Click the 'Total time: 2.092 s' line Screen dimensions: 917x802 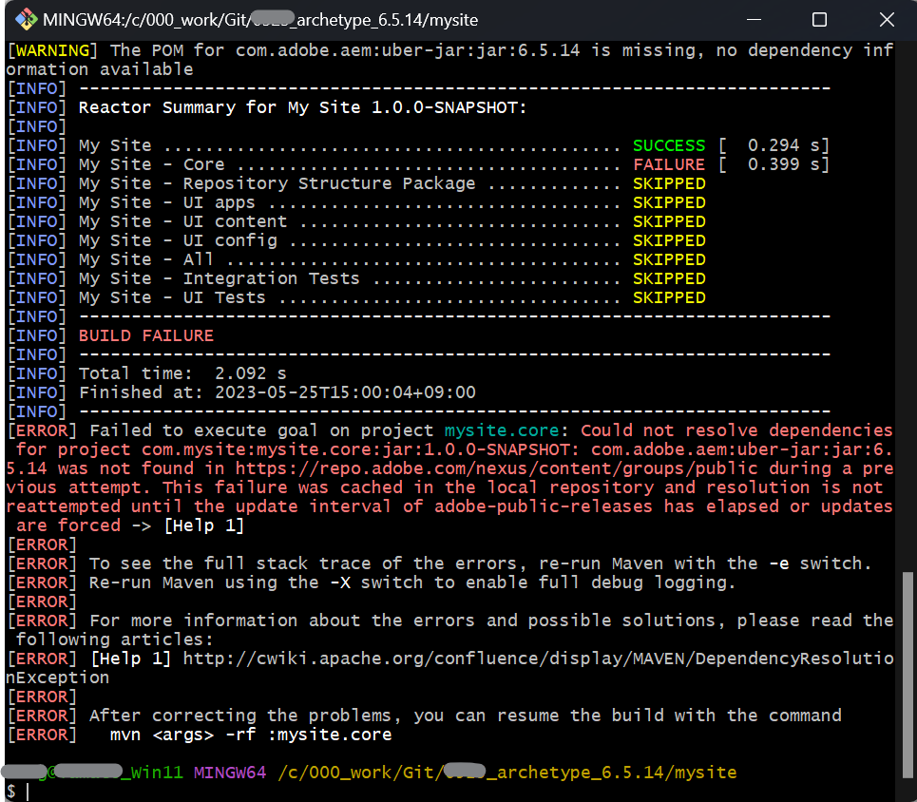click(x=182, y=373)
